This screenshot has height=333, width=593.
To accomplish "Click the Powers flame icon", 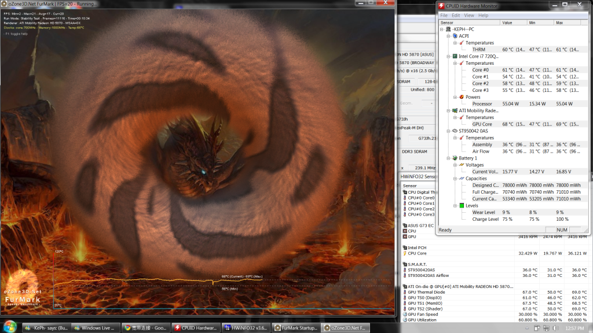I will click(x=462, y=97).
